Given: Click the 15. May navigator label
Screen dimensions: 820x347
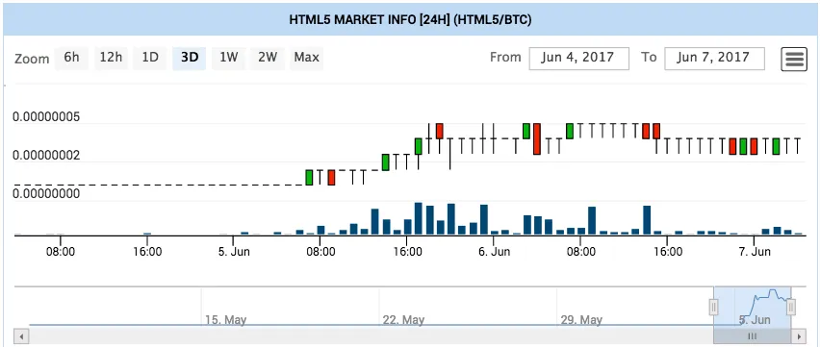Looking at the screenshot, I should pyautogui.click(x=226, y=320).
